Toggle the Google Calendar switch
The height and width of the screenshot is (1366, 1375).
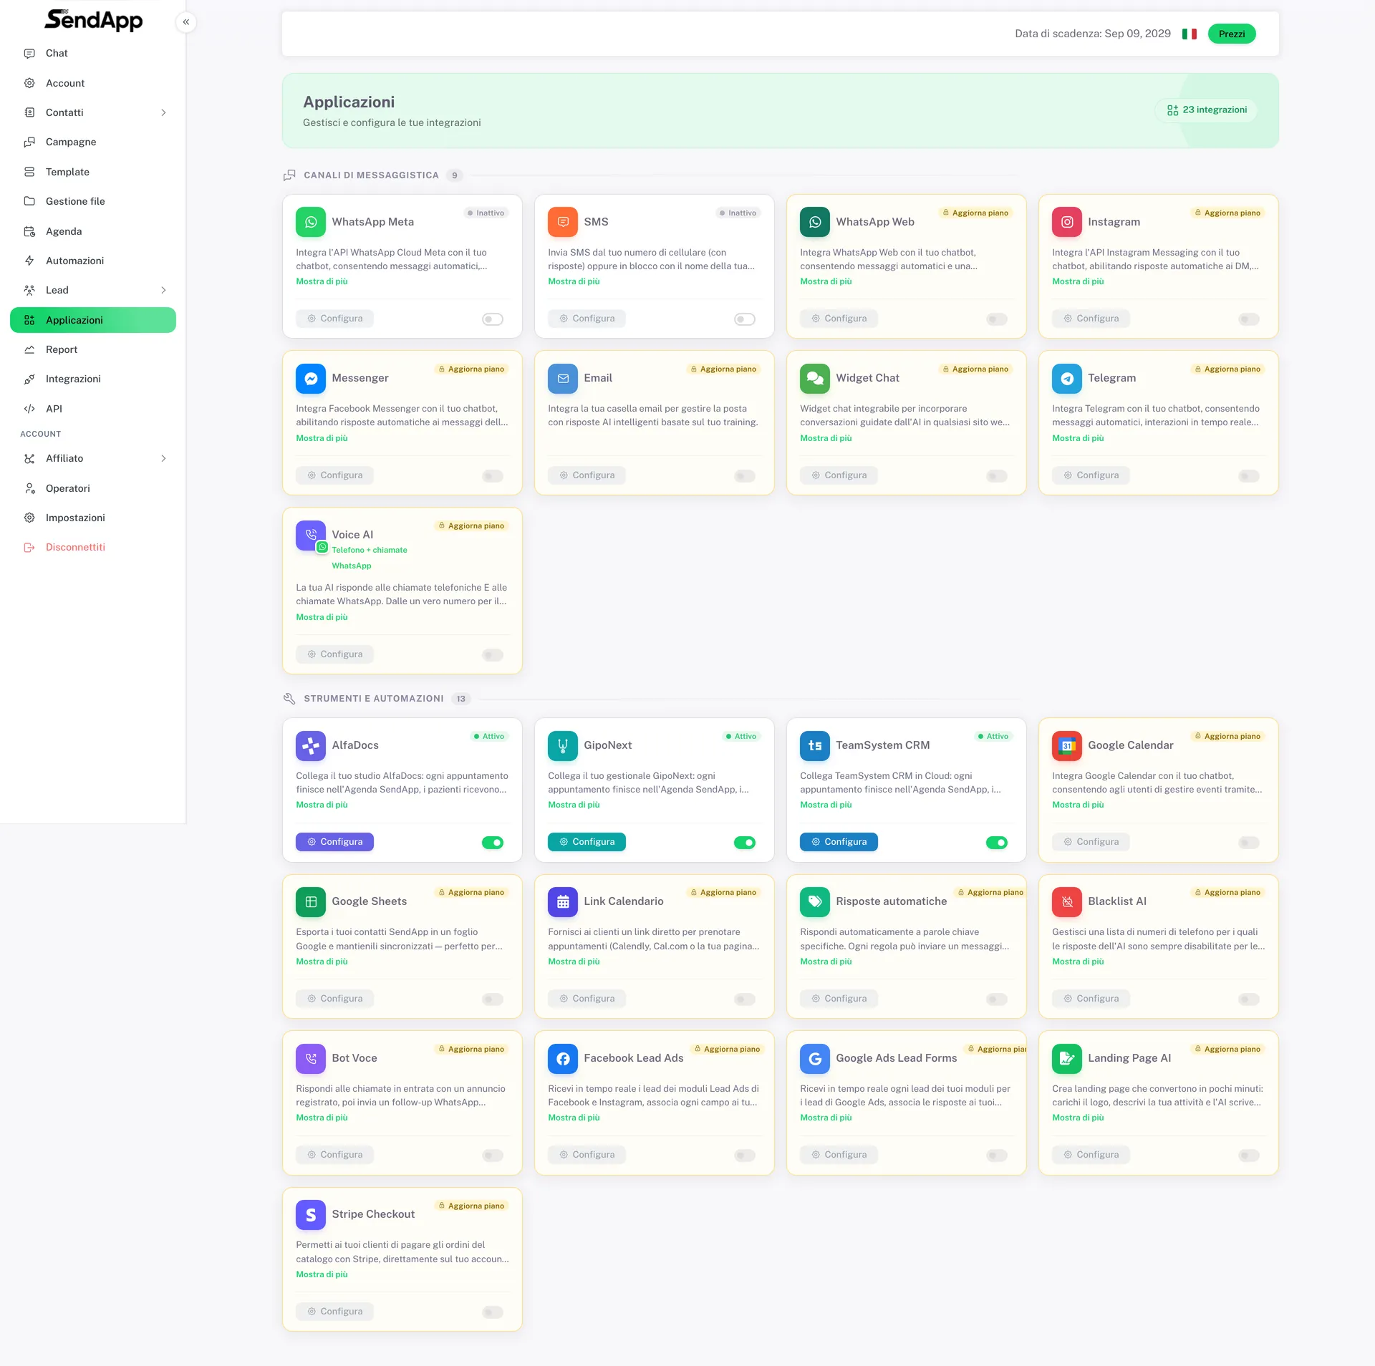pyautogui.click(x=1249, y=843)
